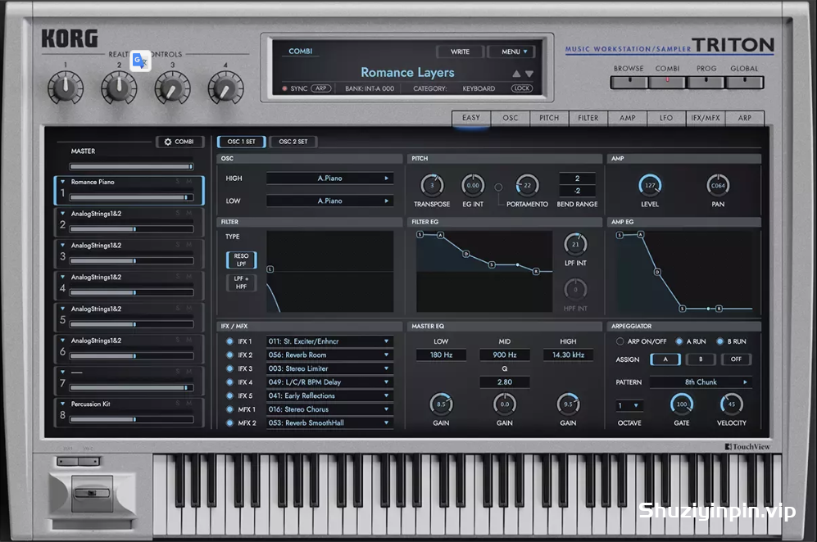Click the COMBI gear settings icon
817x542 pixels.
(168, 142)
